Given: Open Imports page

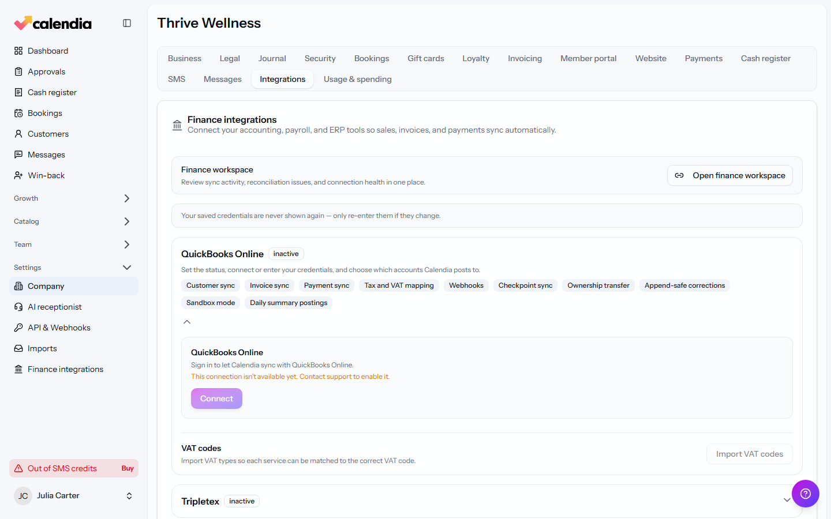Looking at the screenshot, I should 74,348.
